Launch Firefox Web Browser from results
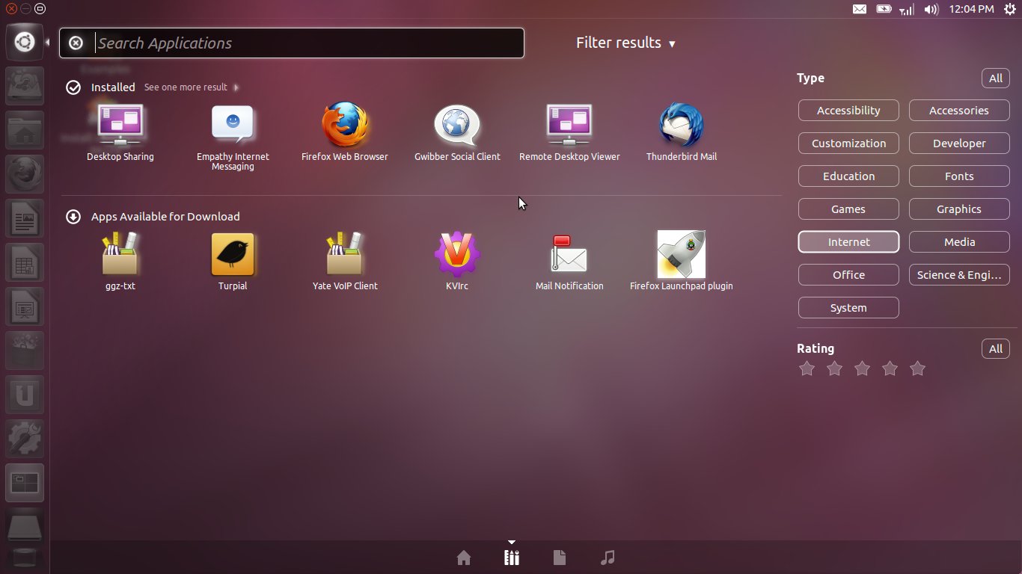This screenshot has height=574, width=1022. [345, 133]
